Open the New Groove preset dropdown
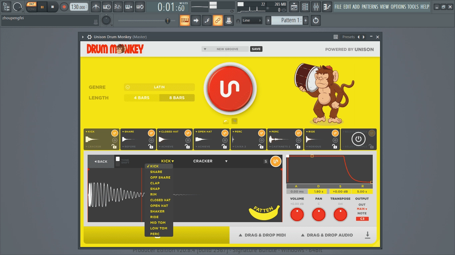 tap(225, 49)
